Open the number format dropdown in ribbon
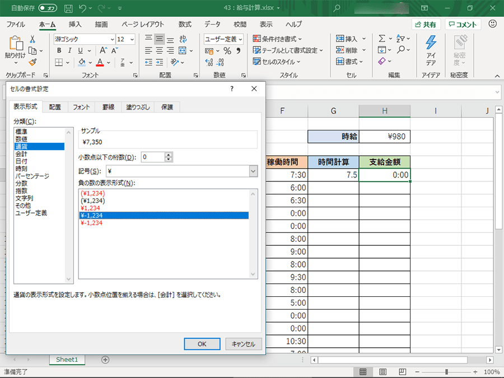 [x=240, y=40]
